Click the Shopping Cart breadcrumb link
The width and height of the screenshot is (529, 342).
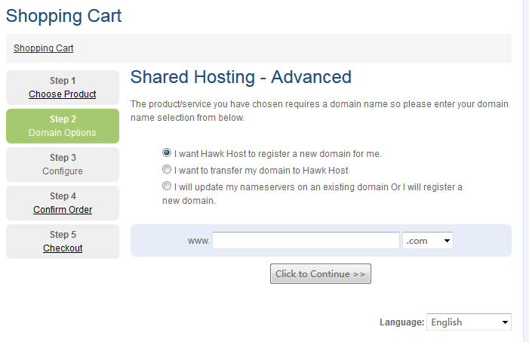coord(43,48)
